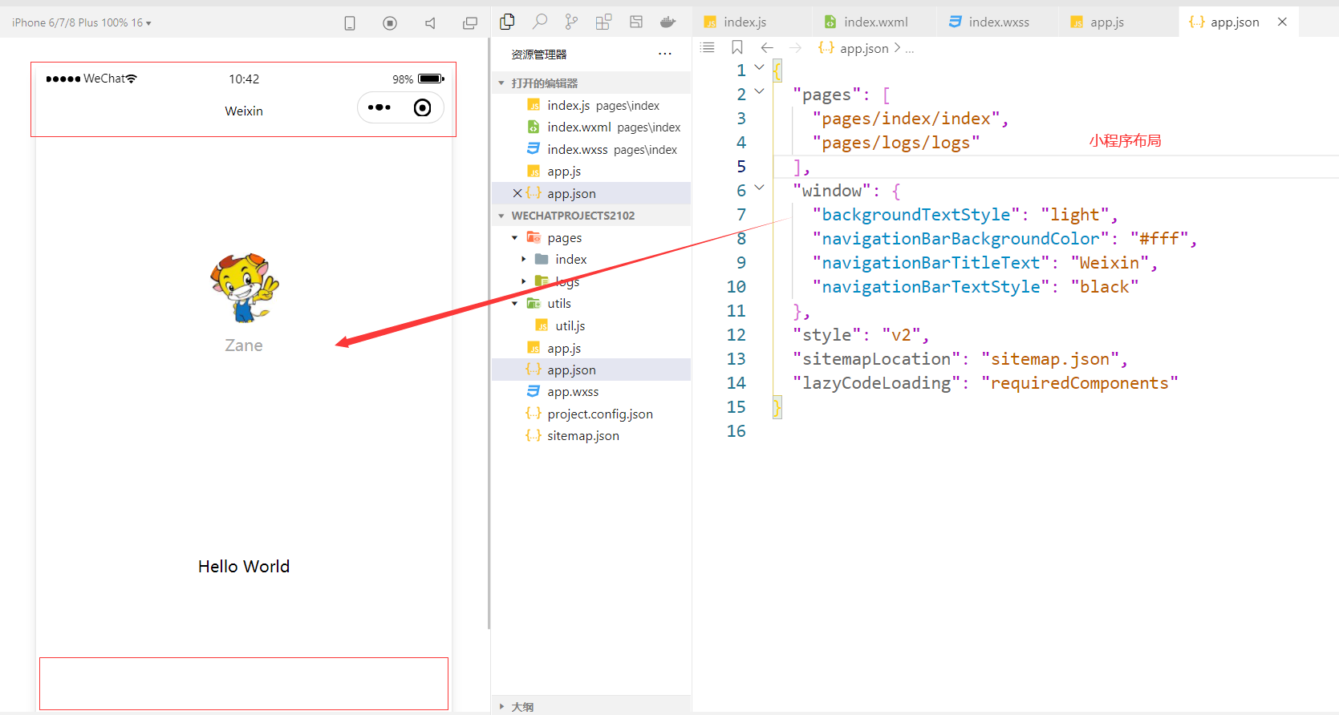Open index.wxss pages\index in open editors

point(591,149)
